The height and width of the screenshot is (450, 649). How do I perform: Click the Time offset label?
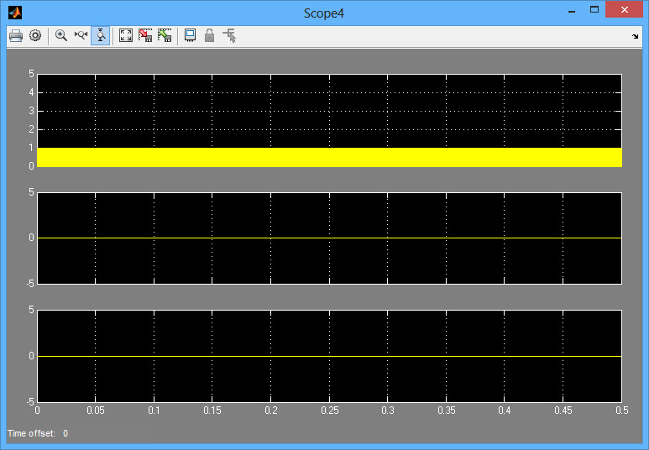[x=31, y=433]
